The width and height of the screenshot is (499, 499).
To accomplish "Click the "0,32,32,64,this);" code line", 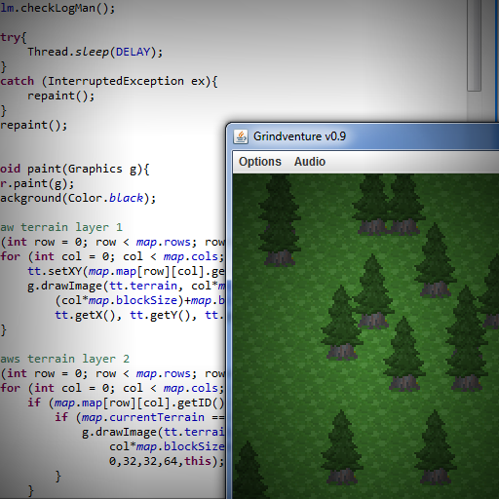I will (167, 461).
